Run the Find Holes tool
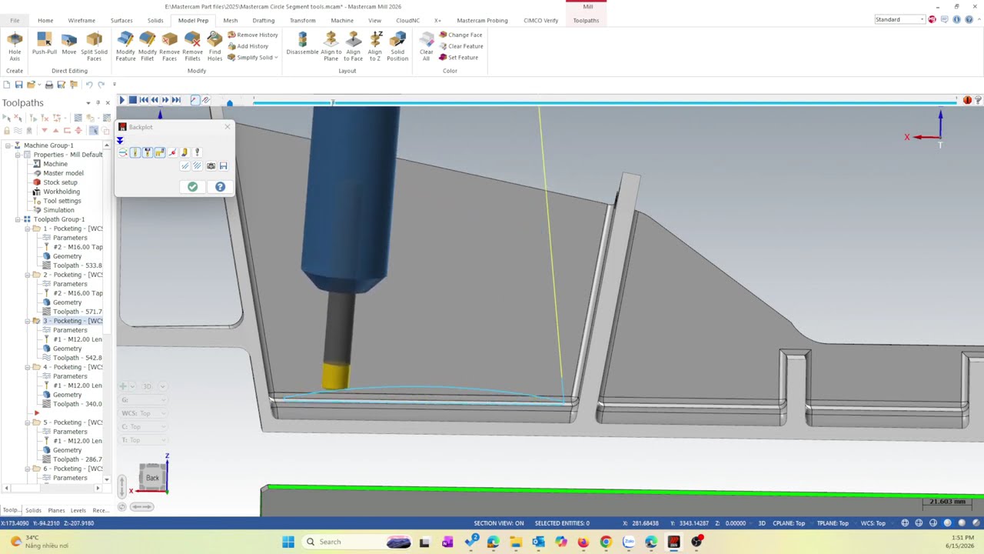Screen dimensions: 984x554 [214, 46]
